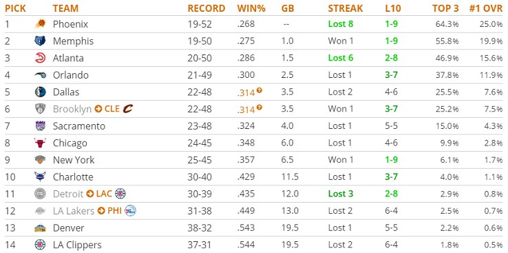
Task: Sort by the TOP 3 column header
Action: (445, 8)
